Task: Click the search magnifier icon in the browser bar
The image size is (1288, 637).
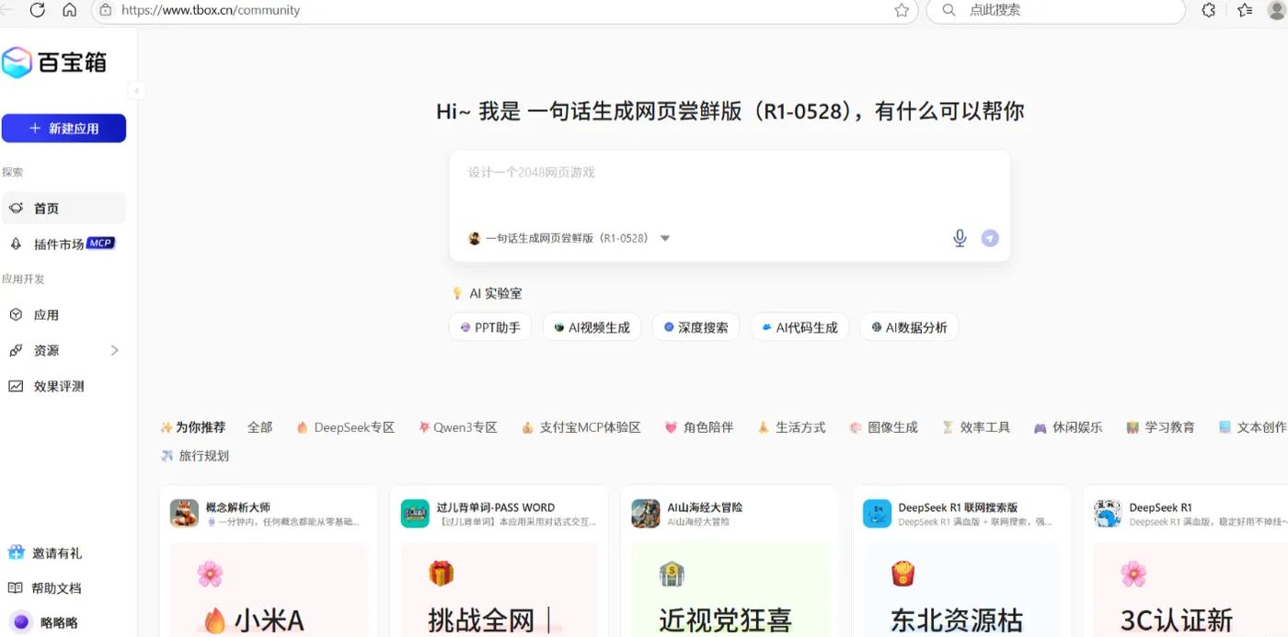Action: pyautogui.click(x=949, y=10)
